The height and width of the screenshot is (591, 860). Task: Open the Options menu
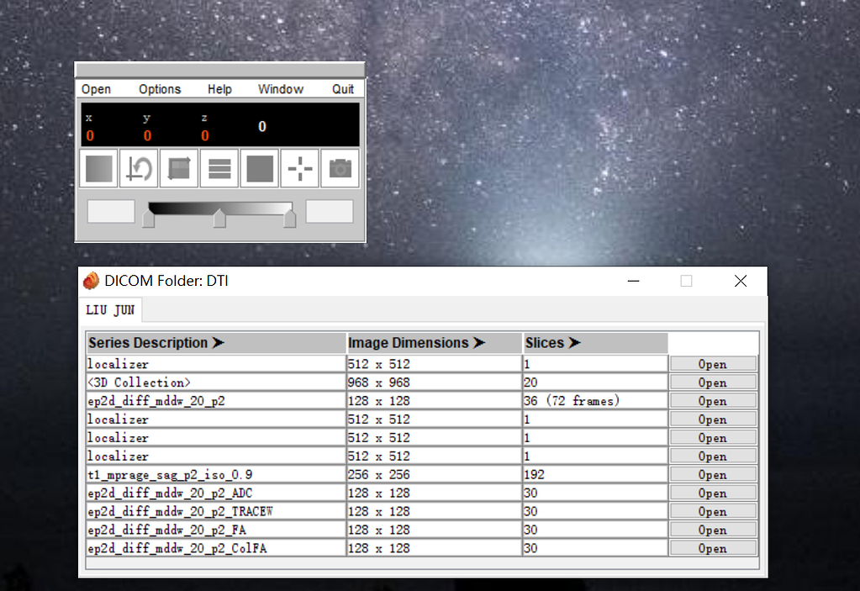[160, 89]
